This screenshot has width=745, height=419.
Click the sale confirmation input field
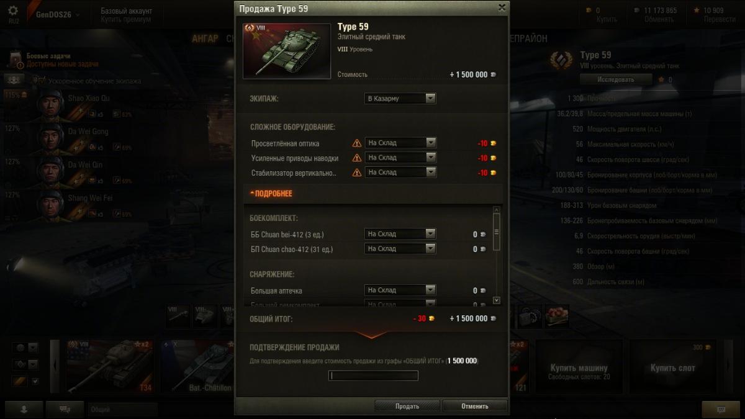point(373,376)
